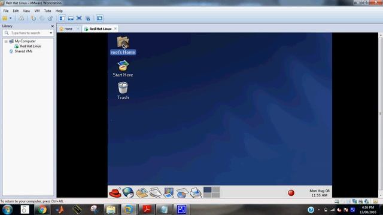Click the red alert notification icon

(x=291, y=193)
